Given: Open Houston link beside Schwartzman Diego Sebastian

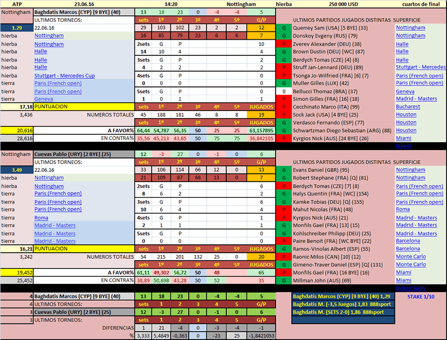Looking at the screenshot, I should point(406,131).
